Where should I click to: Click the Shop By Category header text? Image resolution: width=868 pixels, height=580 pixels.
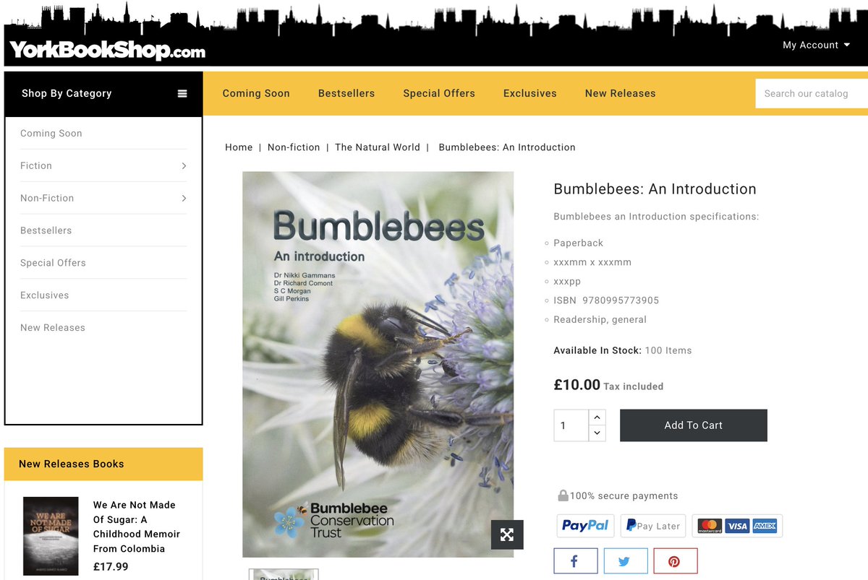67,94
